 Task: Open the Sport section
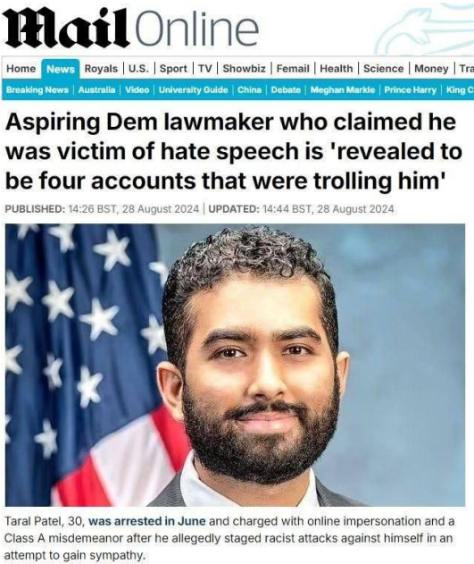point(173,68)
